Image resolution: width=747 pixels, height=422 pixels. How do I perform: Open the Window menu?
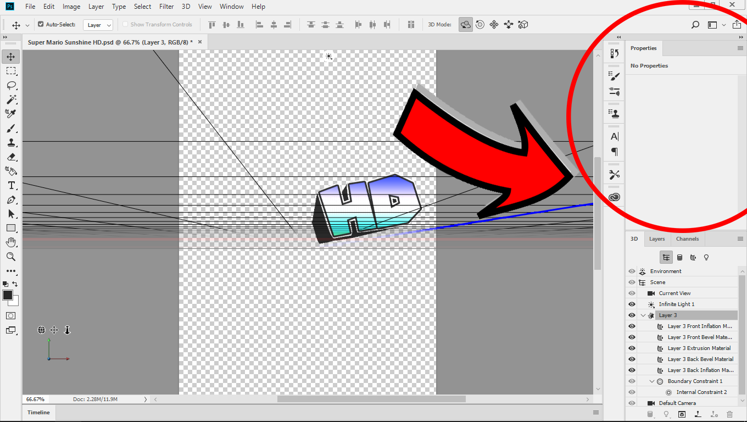(x=231, y=7)
